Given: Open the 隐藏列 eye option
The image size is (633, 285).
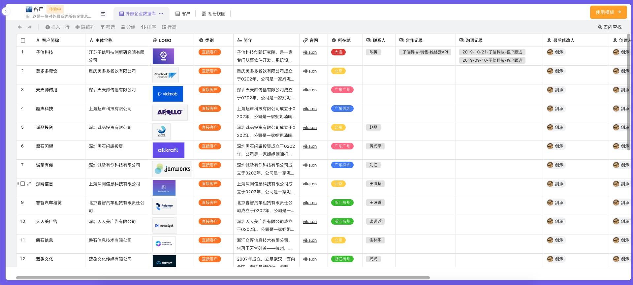Looking at the screenshot, I should tap(85, 27).
